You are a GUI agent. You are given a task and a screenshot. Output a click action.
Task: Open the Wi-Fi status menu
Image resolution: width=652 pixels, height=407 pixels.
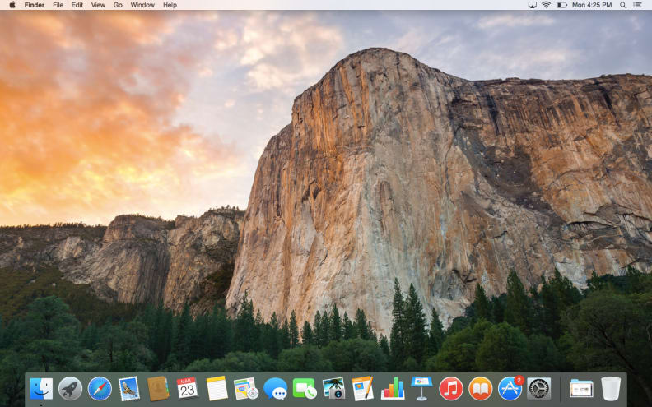[x=547, y=5]
